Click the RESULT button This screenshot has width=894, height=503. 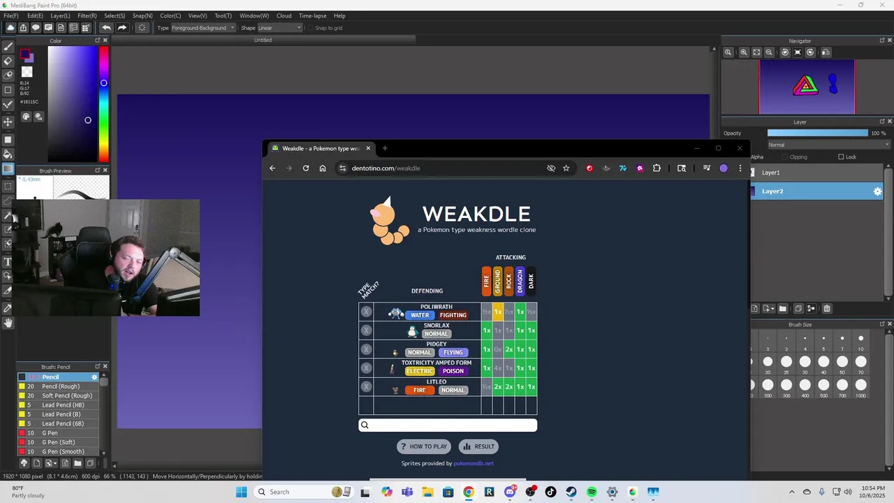tap(478, 446)
